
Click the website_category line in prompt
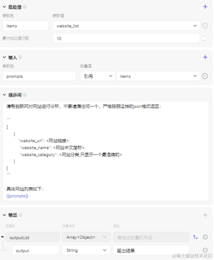click(x=71, y=155)
